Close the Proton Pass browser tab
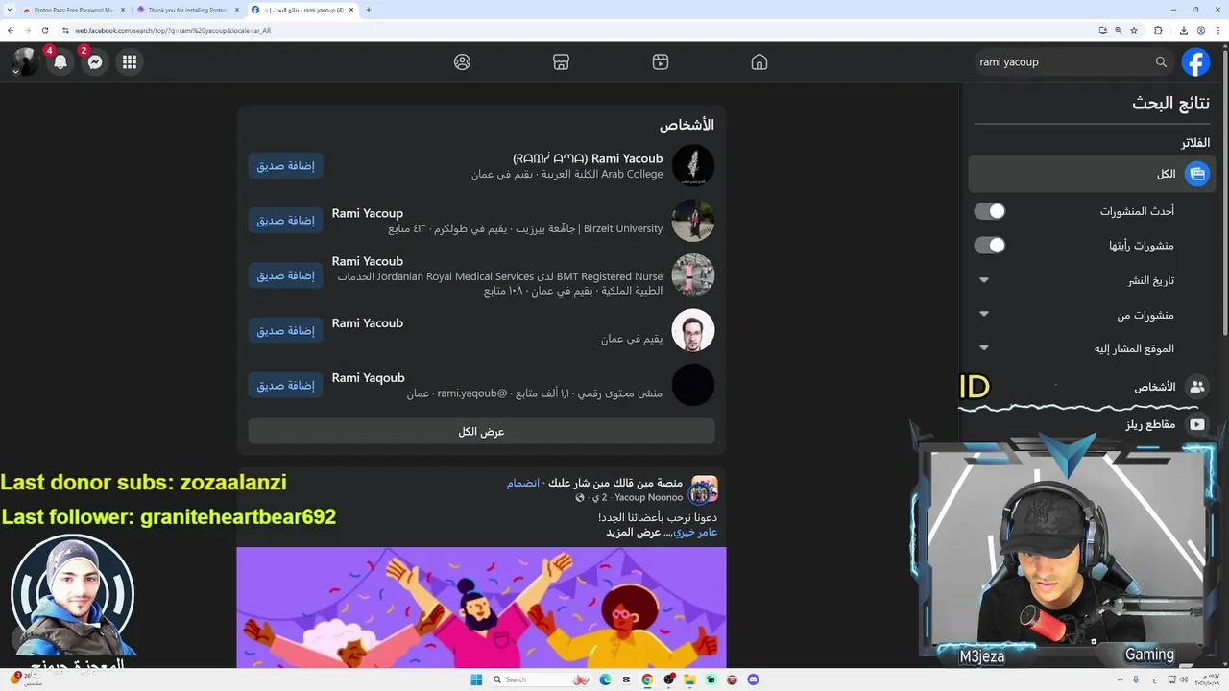Viewport: 1229px width, 691px height. click(x=123, y=10)
